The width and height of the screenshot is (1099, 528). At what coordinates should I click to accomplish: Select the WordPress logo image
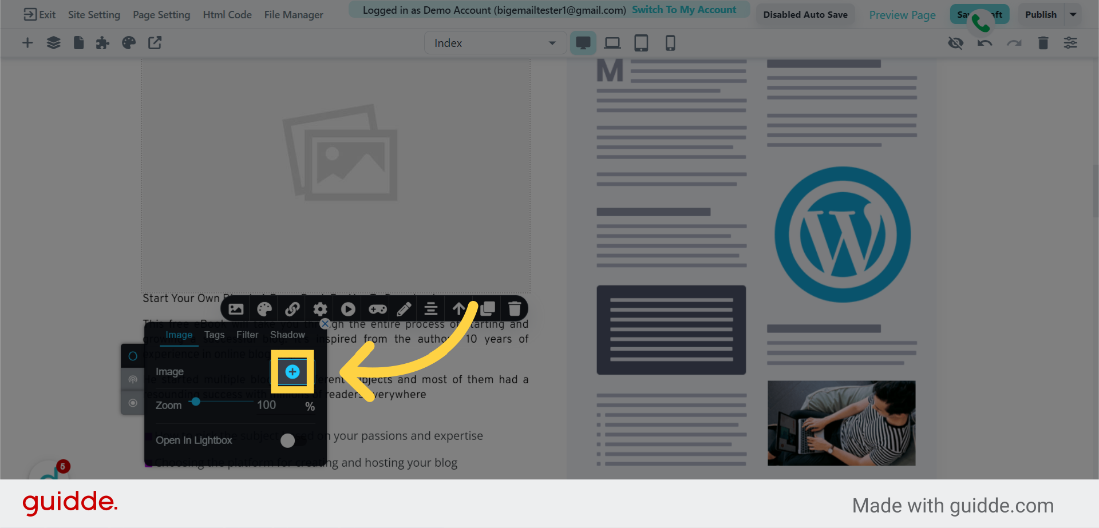[x=843, y=235]
